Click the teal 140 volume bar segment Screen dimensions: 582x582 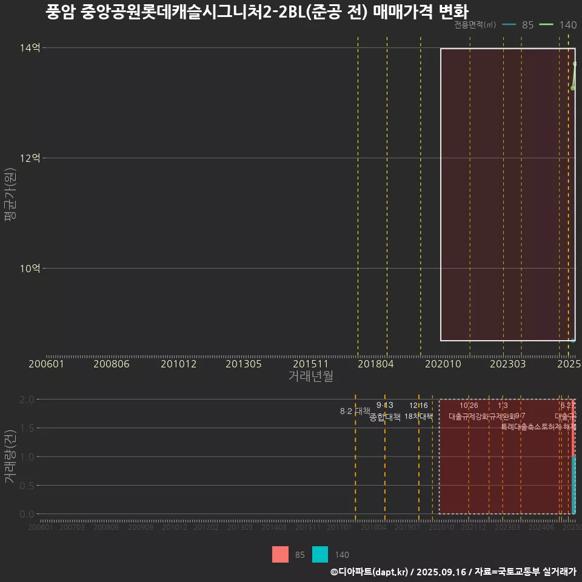click(x=574, y=485)
